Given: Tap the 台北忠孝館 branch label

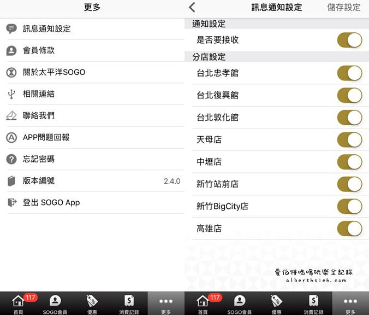Looking at the screenshot, I should [x=217, y=73].
